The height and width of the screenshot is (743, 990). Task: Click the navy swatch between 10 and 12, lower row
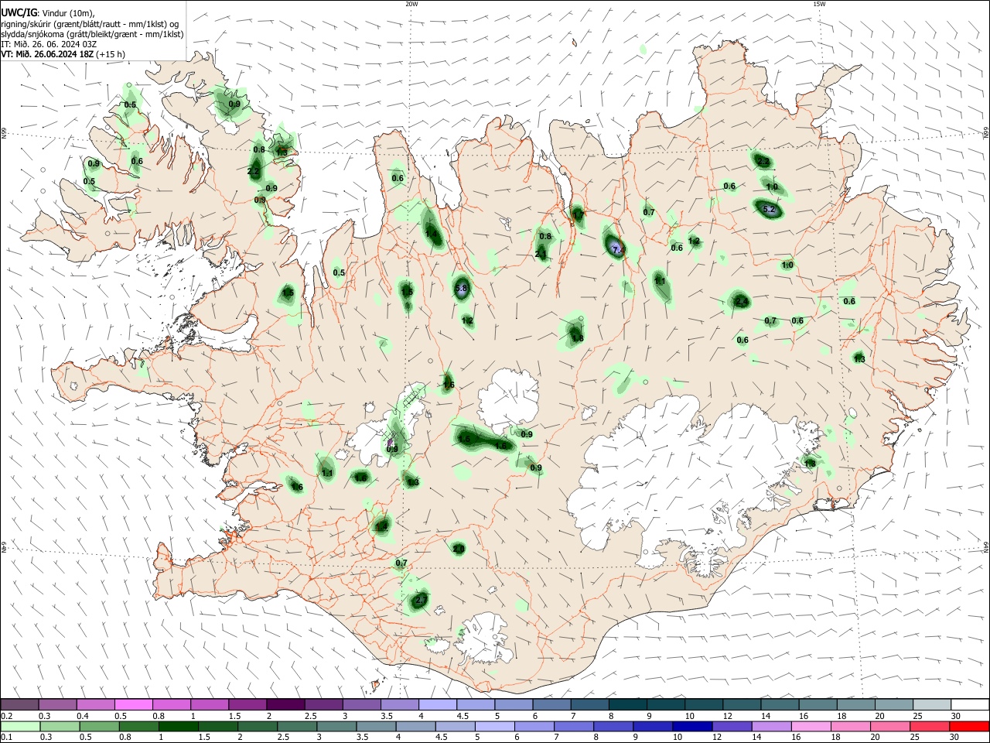click(691, 726)
